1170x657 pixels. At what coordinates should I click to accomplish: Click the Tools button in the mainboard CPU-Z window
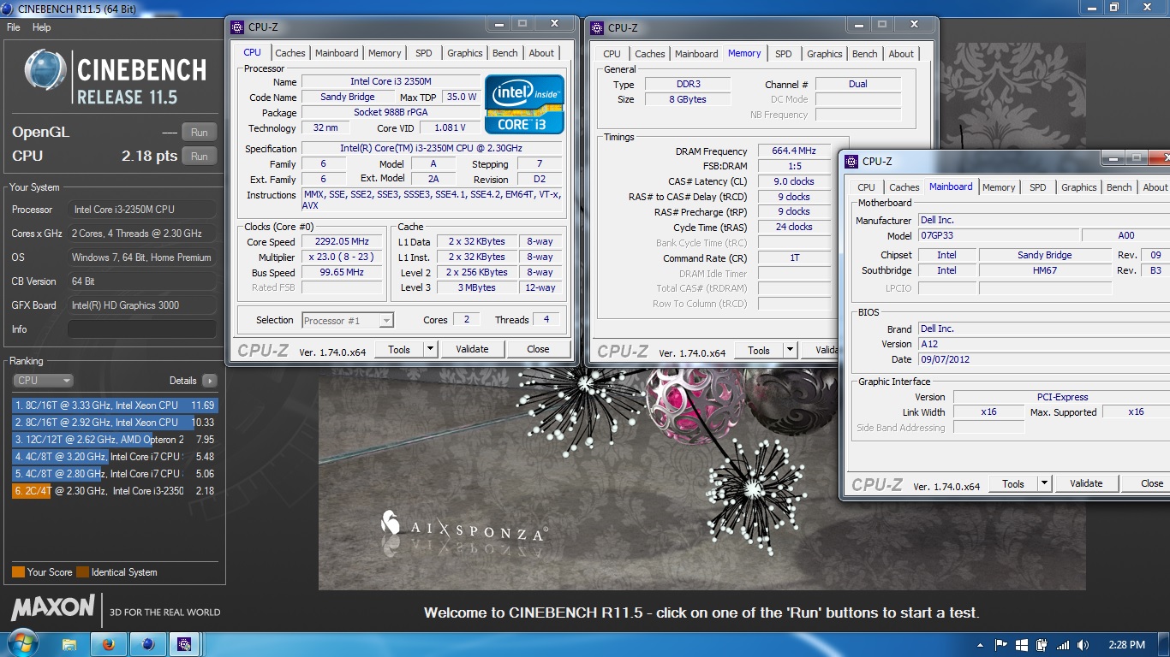pos(1013,483)
